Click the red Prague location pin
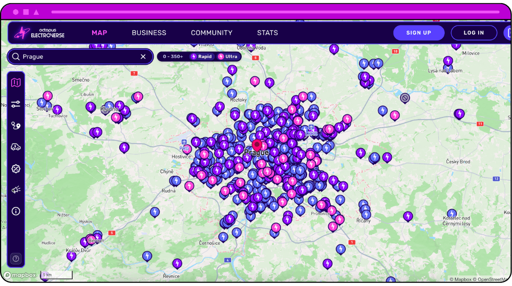 [x=257, y=145]
